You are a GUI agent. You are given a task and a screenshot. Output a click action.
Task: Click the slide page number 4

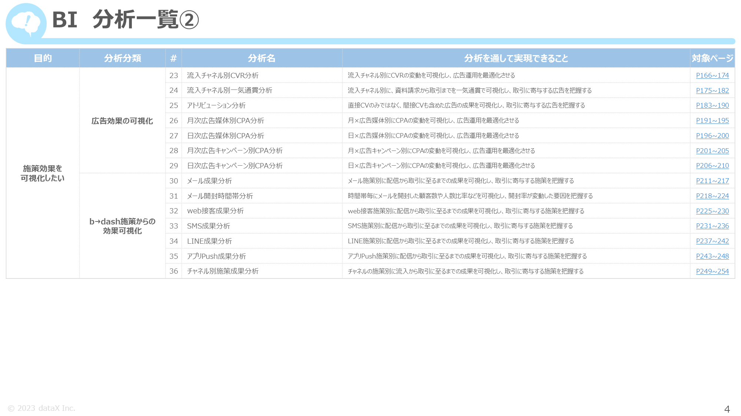coord(727,409)
